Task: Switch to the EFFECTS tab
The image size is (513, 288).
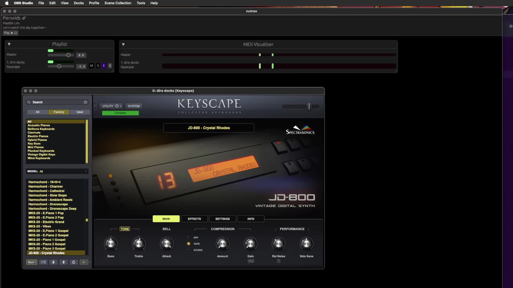Action: click(x=194, y=219)
